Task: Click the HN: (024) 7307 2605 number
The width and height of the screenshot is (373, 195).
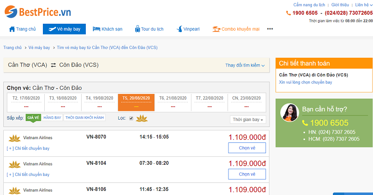Action: click(332, 132)
